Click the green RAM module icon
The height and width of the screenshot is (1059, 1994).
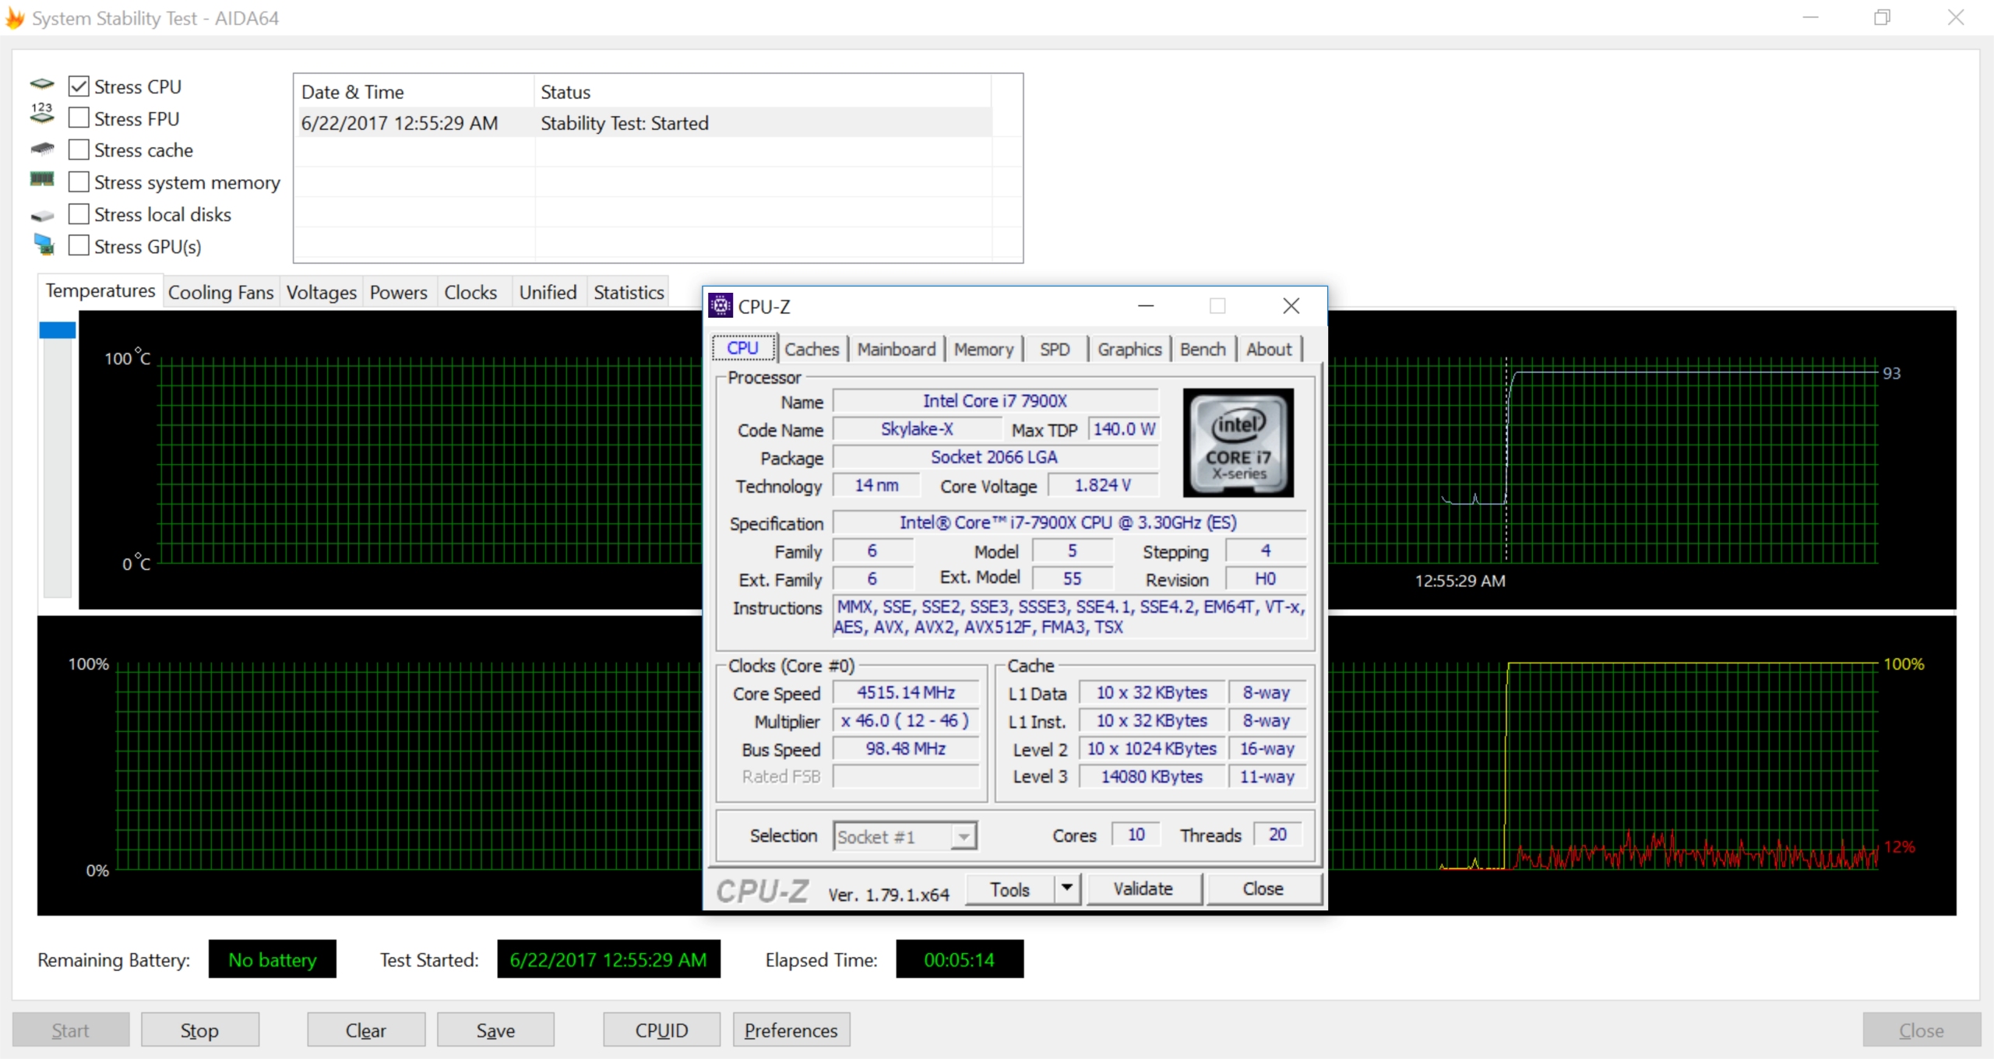(x=42, y=180)
